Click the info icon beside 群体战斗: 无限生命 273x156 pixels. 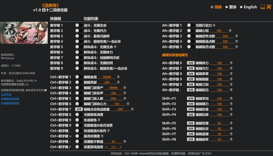click(x=115, y=47)
